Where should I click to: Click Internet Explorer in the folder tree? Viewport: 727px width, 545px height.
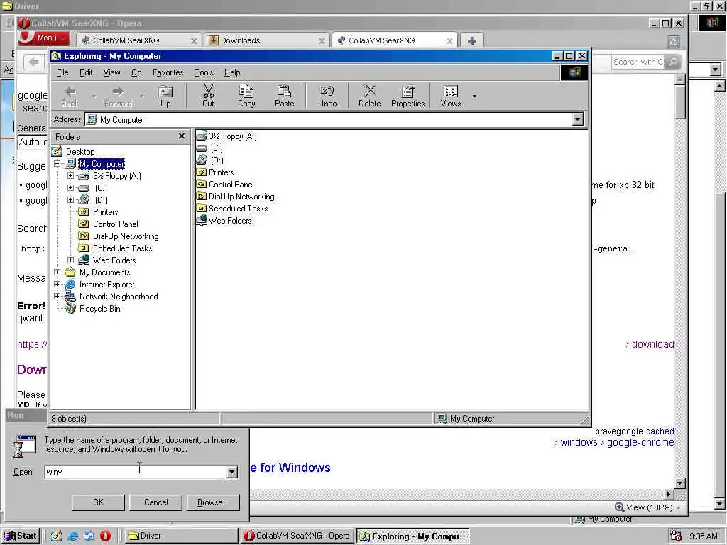click(x=99, y=285)
